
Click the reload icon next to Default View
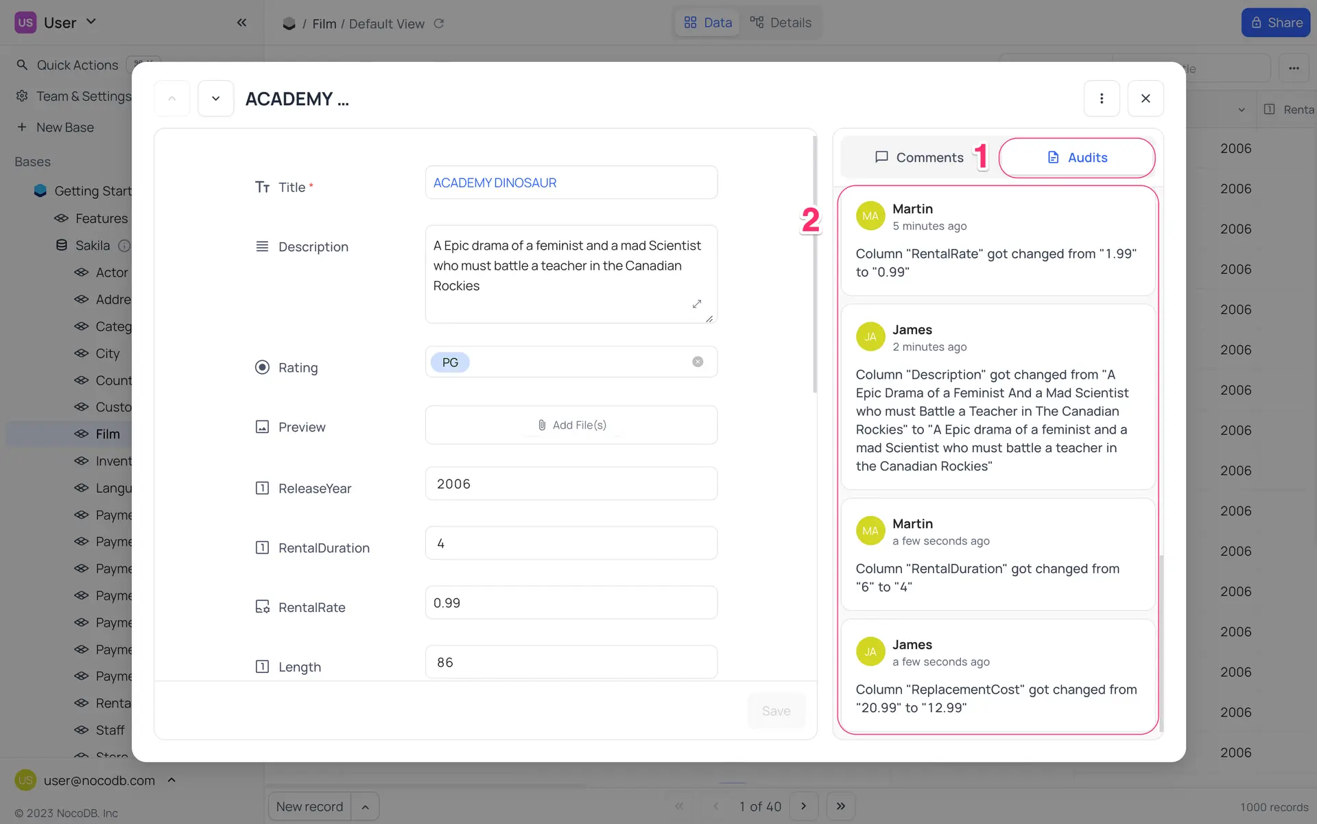(x=439, y=23)
